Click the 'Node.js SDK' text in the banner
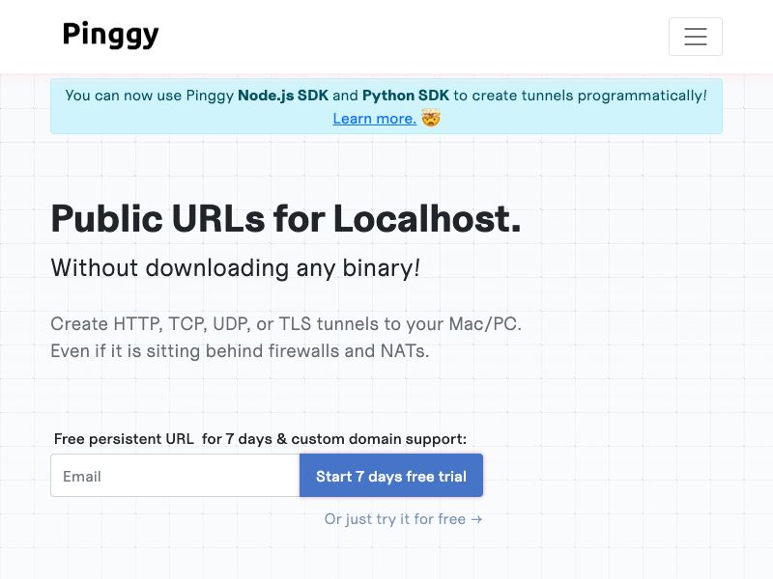Viewport: 773px width, 579px height. click(282, 96)
